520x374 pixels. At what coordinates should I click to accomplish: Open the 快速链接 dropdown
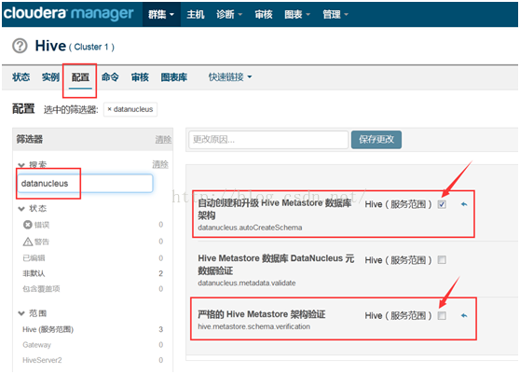click(230, 77)
